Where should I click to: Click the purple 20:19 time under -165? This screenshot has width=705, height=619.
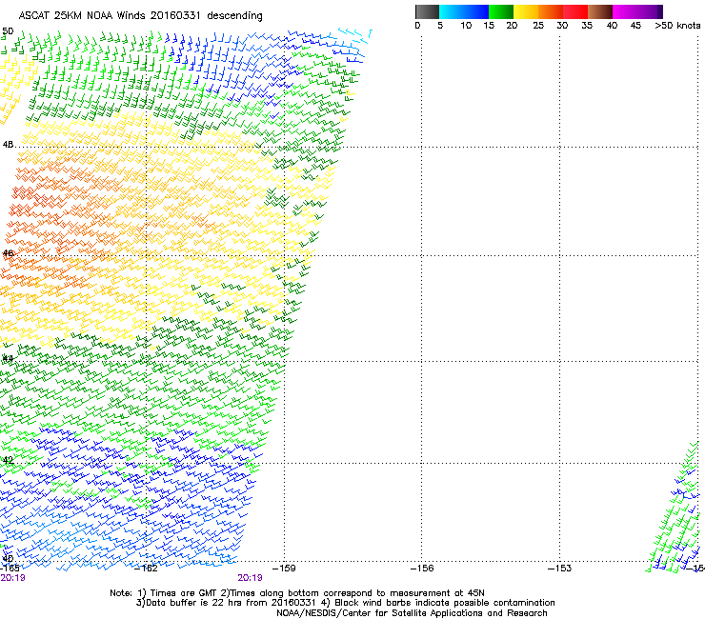coord(12,578)
